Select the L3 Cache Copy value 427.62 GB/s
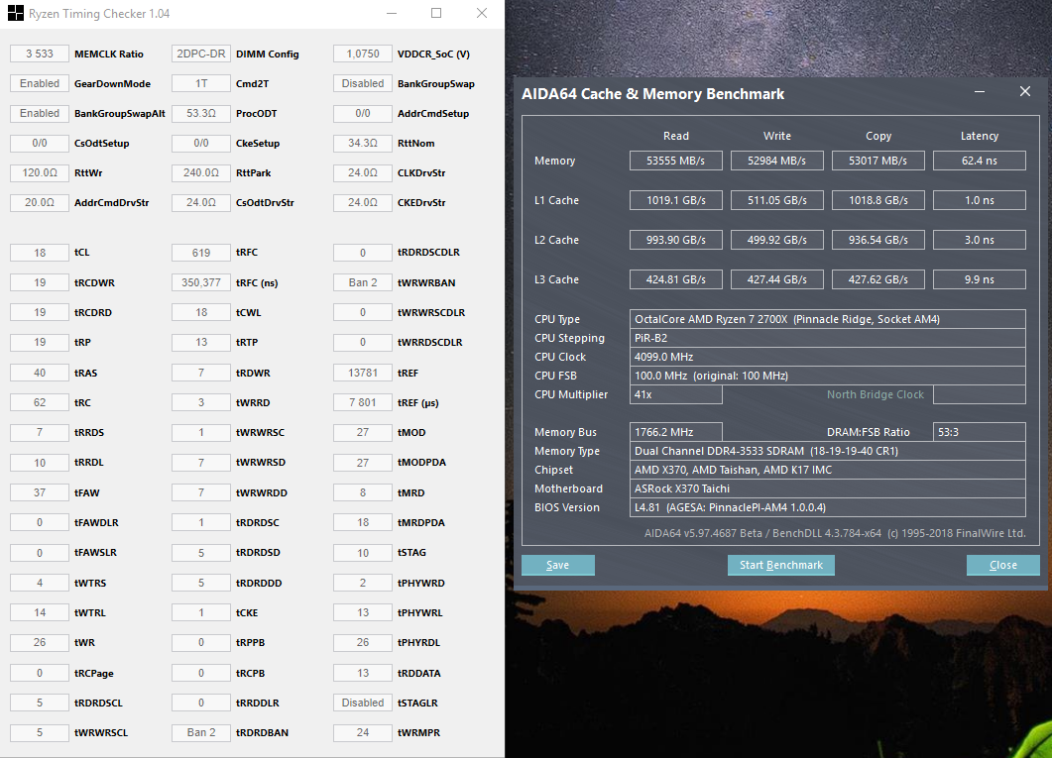The image size is (1052, 758). pyautogui.click(x=878, y=279)
